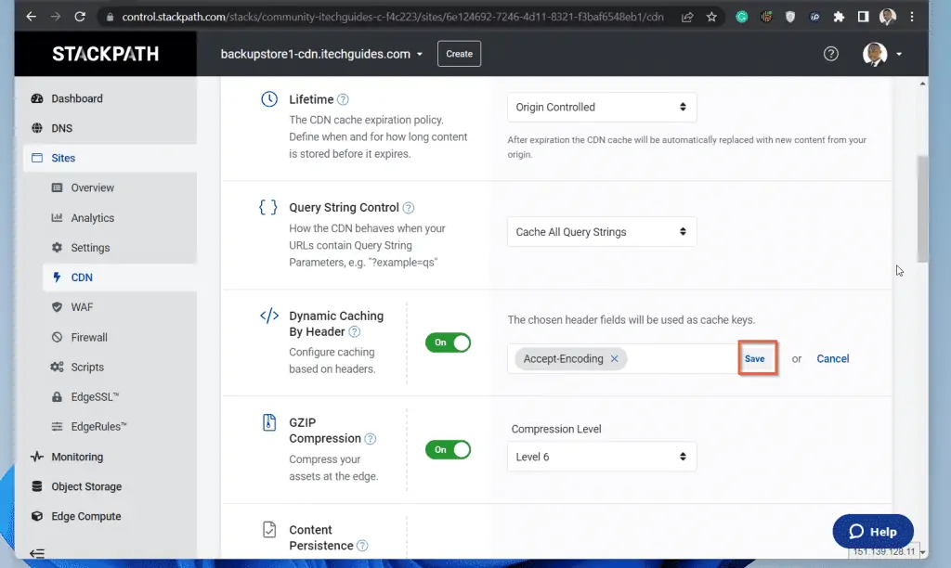
Task: Click the GZIP Compression file icon
Action: [x=269, y=422]
